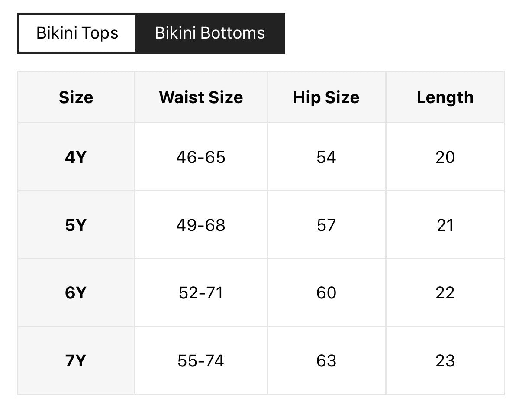The width and height of the screenshot is (522, 405).
Task: Select the 4Y size row label
Action: (76, 157)
